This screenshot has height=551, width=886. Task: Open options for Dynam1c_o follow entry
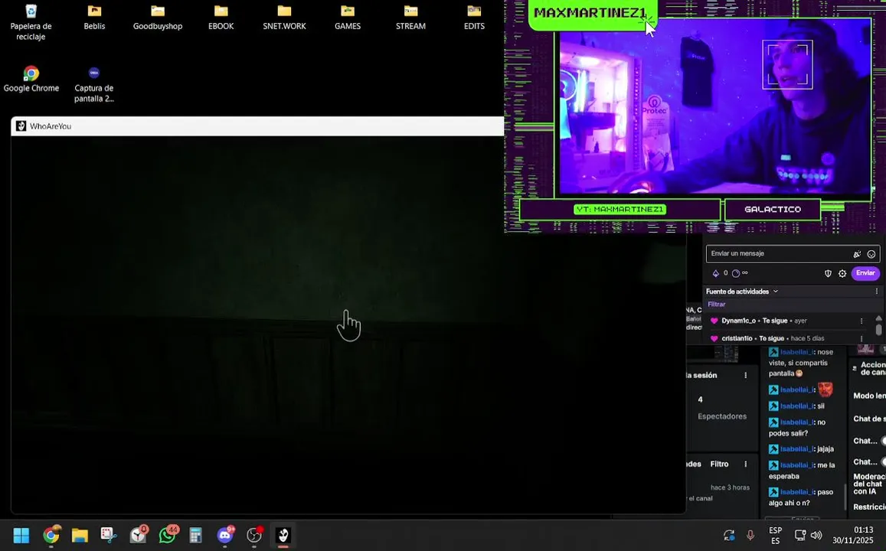(861, 321)
